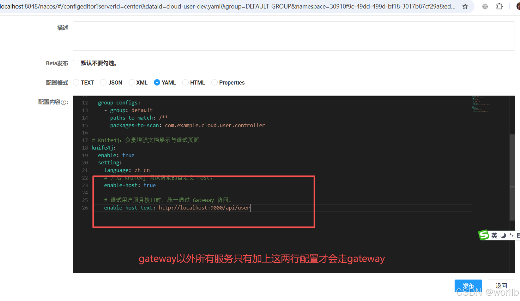Click the Gateway comment on line 25
Viewport: 520px width, 301px height.
pos(169,200)
